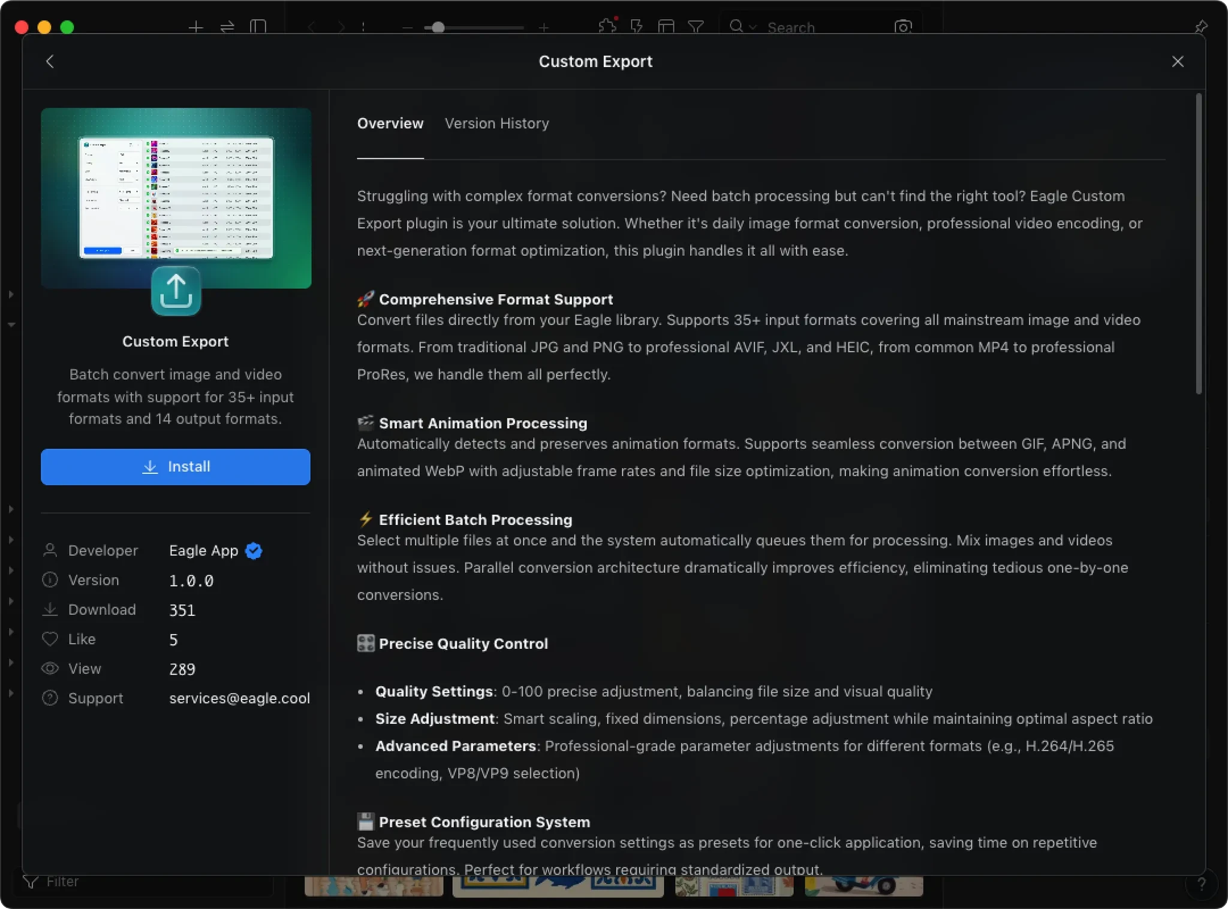
Task: Click the download arrow icon beside Download
Action: click(x=50, y=609)
